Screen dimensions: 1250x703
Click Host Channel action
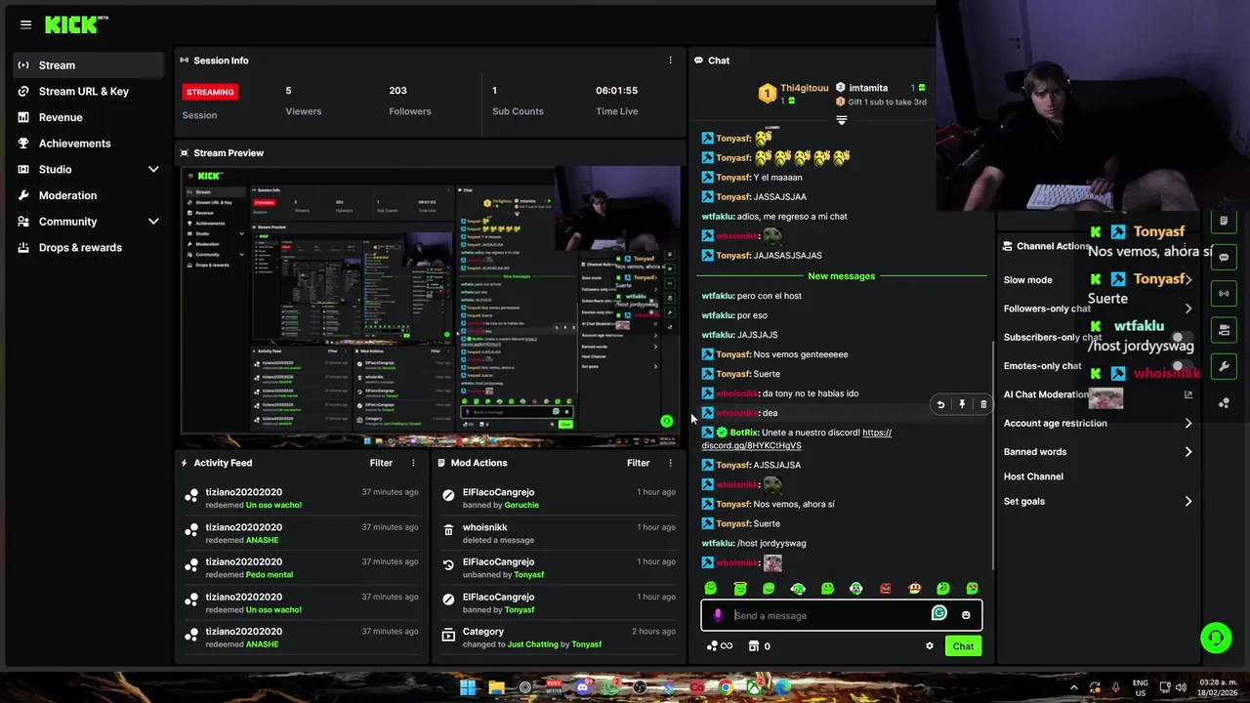pos(1033,476)
